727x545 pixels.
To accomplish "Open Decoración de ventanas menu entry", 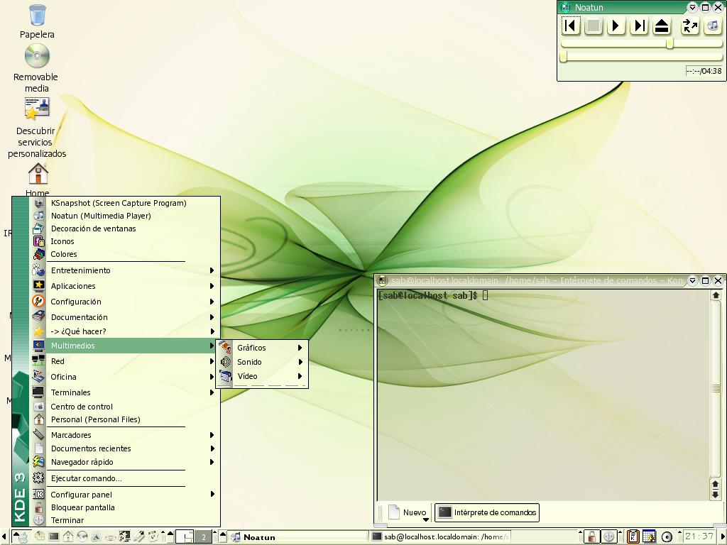I will [x=125, y=229].
